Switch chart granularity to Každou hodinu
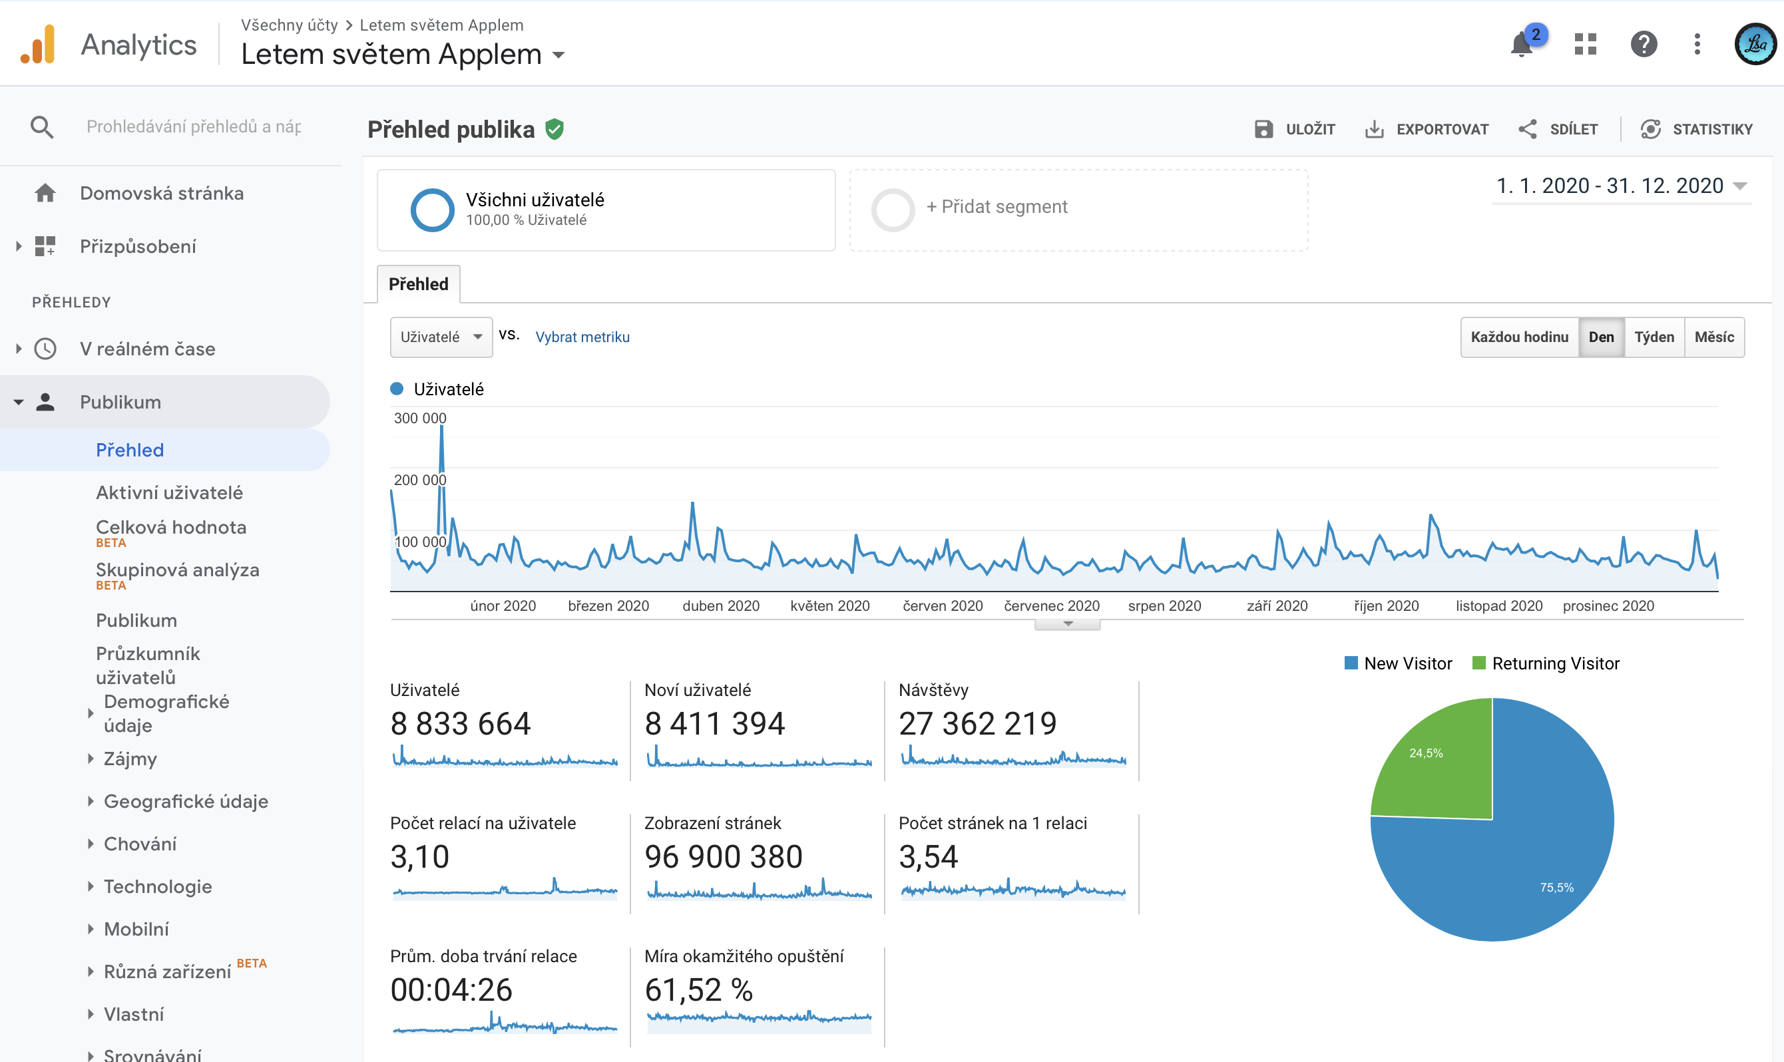The image size is (1784, 1062). click(1519, 337)
